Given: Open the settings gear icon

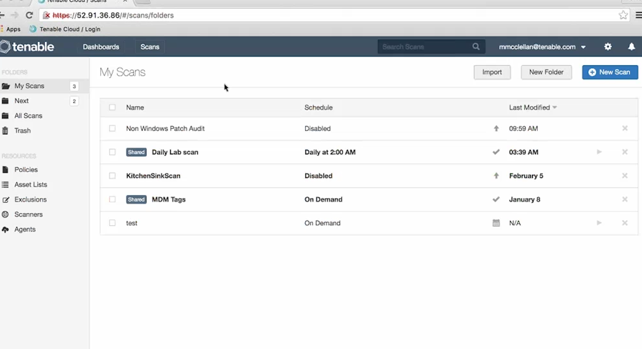Looking at the screenshot, I should pyautogui.click(x=608, y=47).
